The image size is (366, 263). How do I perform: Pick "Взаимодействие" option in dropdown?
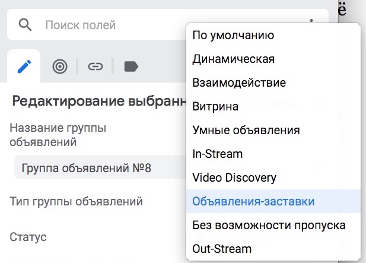tap(239, 83)
